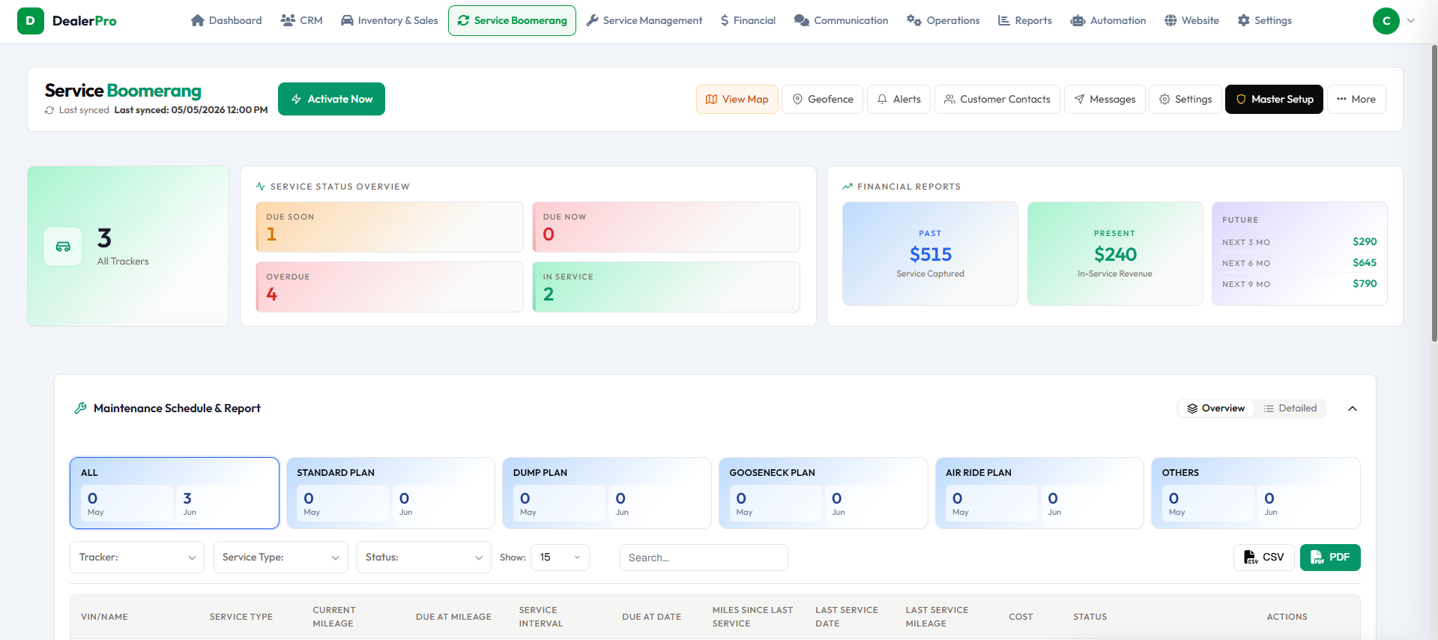Select the Due Soon status card
Screen dimensions: 1438x640
click(x=389, y=227)
